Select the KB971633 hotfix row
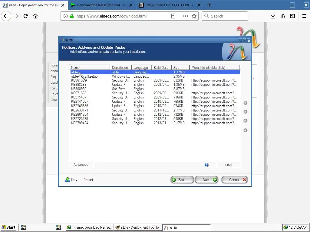 click(155, 93)
